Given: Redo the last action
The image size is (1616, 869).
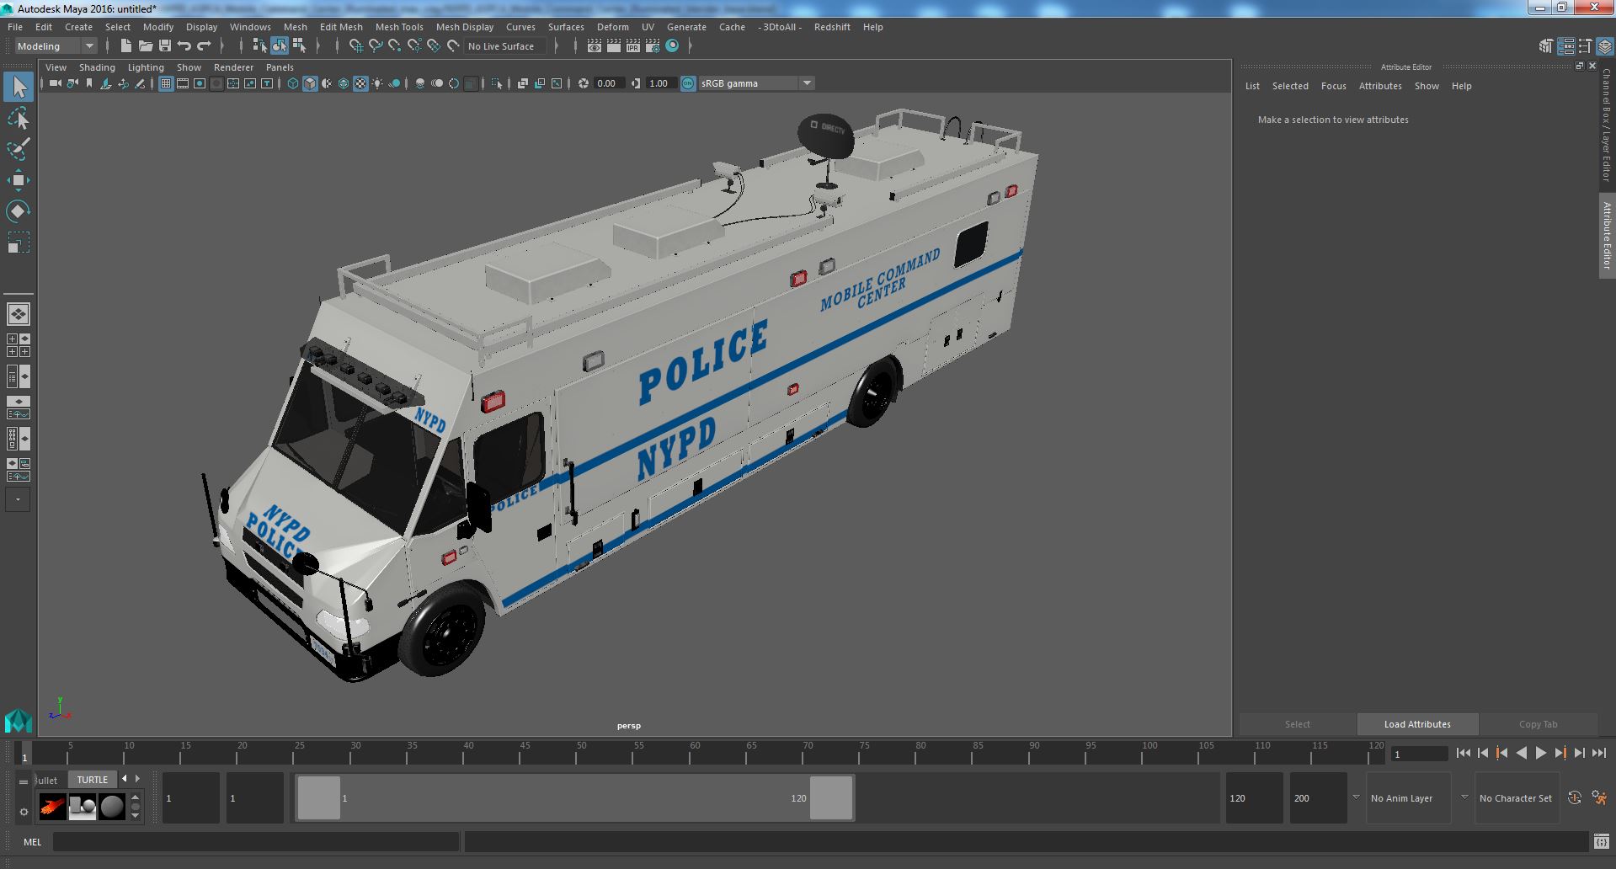Looking at the screenshot, I should point(204,46).
